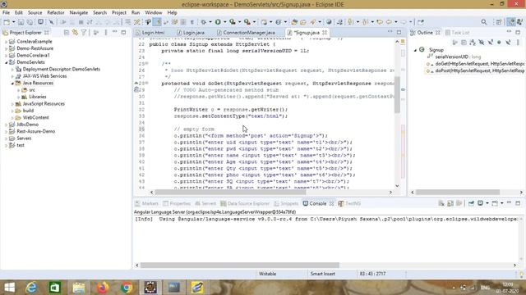This screenshot has height=295, width=526.
Task: Open Data Source Explorer tab
Action: coord(245,203)
